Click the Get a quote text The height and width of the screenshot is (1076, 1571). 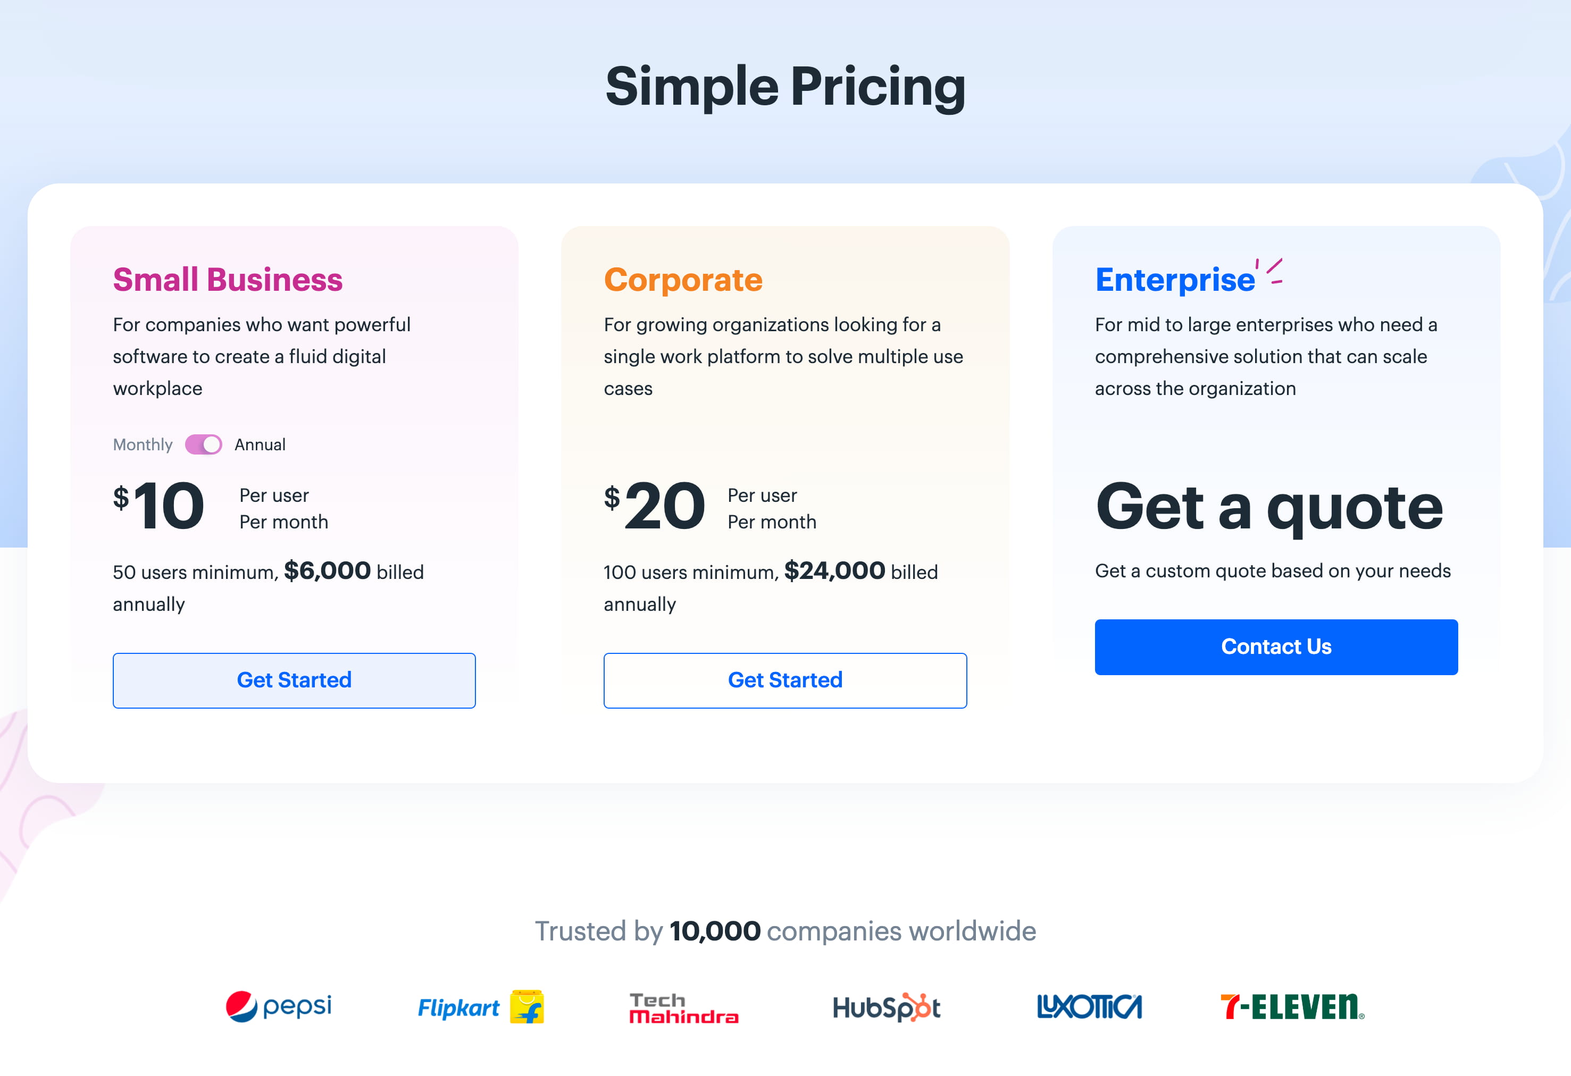pyautogui.click(x=1269, y=507)
